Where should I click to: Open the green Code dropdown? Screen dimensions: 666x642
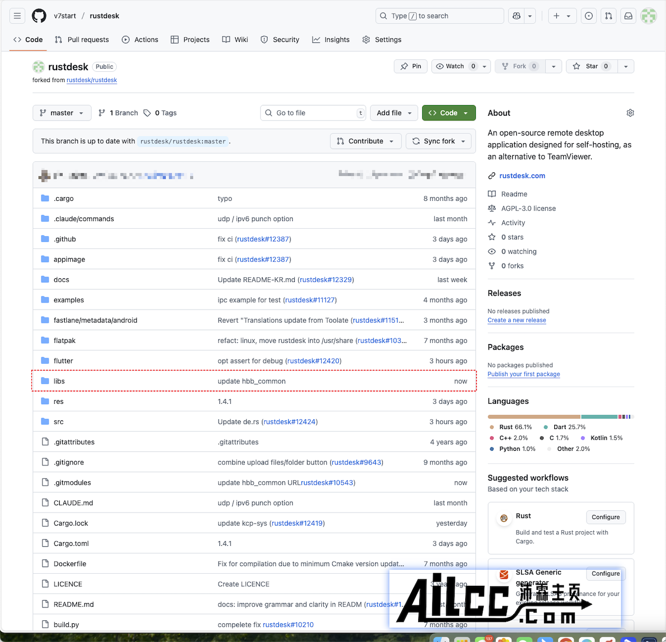click(x=449, y=113)
